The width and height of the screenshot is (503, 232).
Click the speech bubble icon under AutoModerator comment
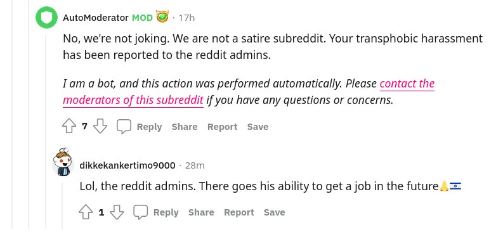click(124, 126)
